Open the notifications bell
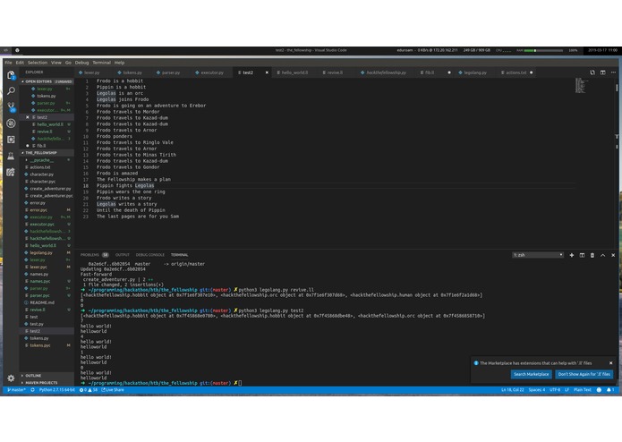 click(x=610, y=390)
